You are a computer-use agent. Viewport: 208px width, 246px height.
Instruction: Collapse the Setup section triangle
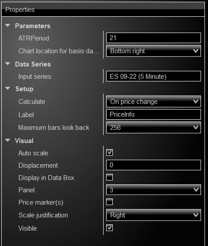click(7, 88)
